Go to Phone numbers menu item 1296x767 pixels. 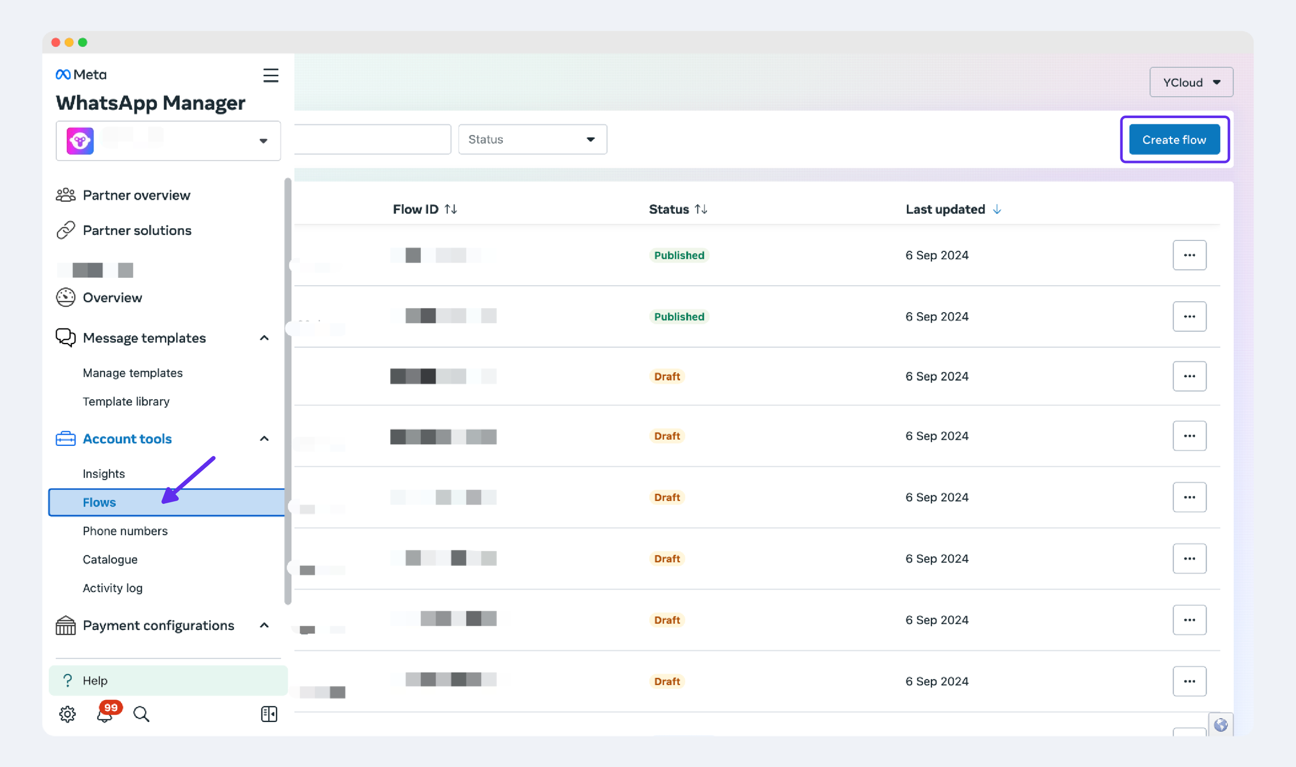[125, 531]
